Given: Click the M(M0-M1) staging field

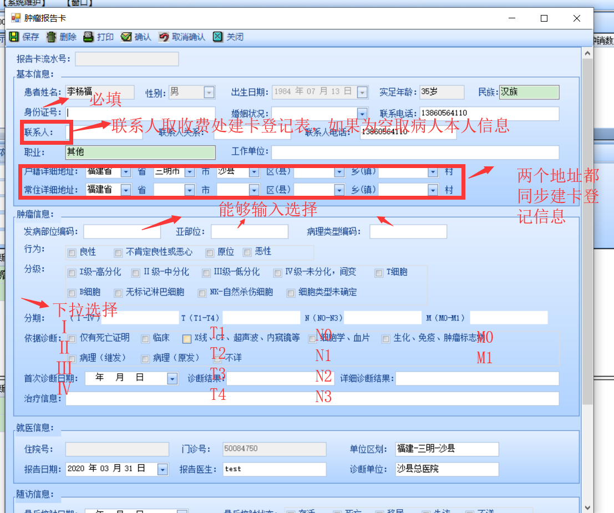Looking at the screenshot, I should (509, 318).
